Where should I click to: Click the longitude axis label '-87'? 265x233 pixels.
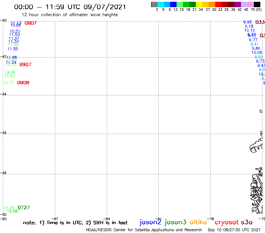[55, 219]
